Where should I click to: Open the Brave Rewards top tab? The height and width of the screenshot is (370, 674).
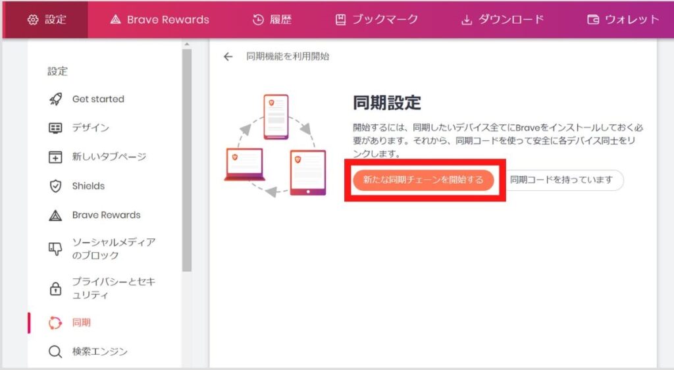[x=159, y=19]
